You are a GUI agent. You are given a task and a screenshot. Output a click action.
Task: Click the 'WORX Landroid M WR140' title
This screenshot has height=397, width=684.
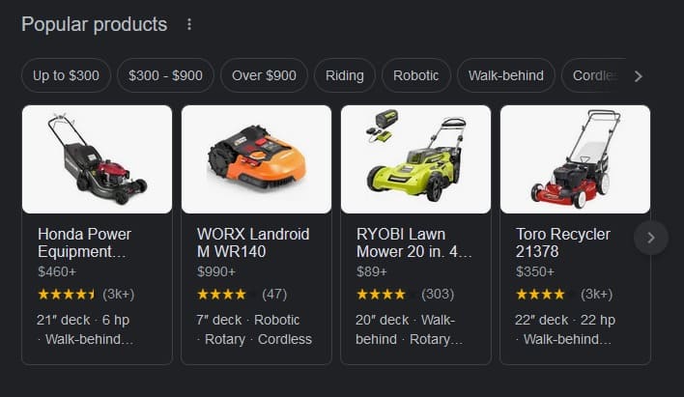click(253, 242)
